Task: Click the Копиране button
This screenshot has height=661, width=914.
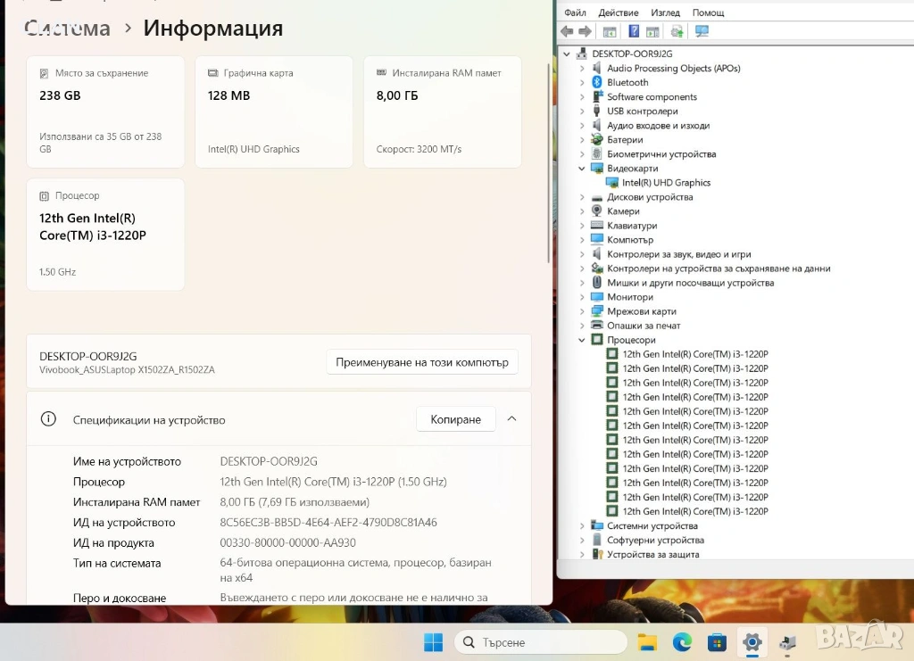Action: tap(455, 419)
